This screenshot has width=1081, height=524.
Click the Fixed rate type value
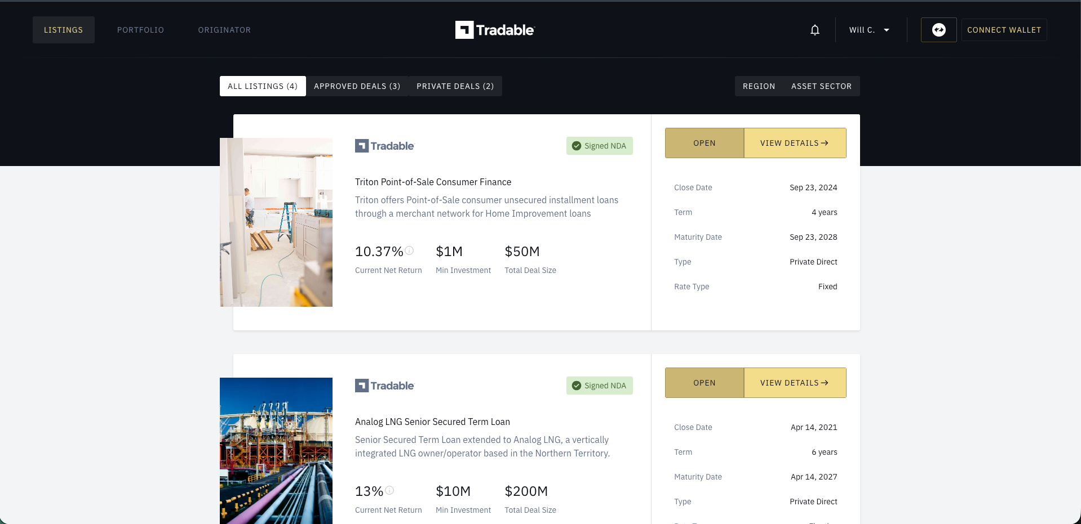(x=827, y=286)
